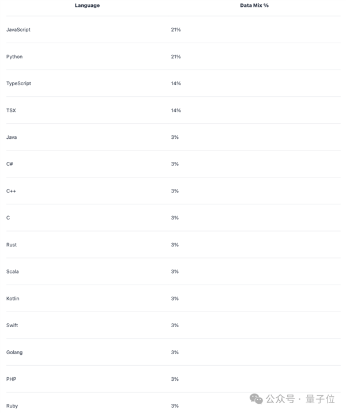This screenshot has height=413, width=346.
Task: Click the Language column header
Action: pos(87,5)
